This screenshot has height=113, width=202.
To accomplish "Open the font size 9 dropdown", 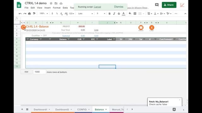I will click(101, 13).
